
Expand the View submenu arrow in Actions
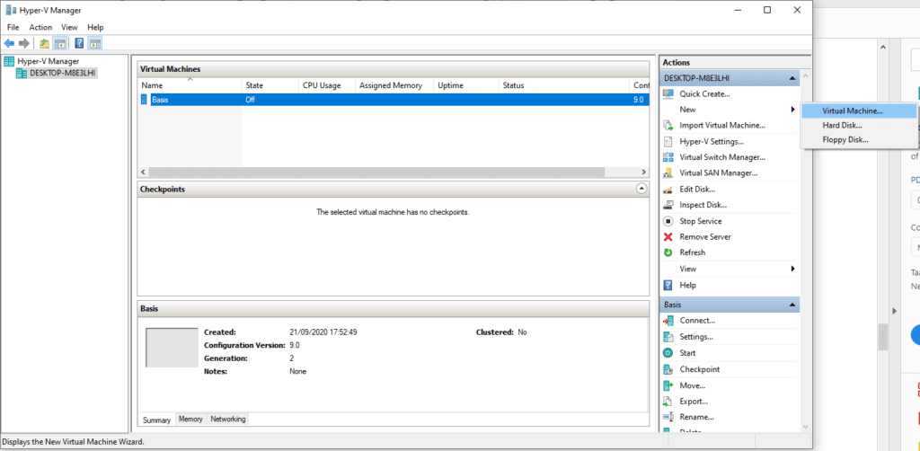point(792,269)
